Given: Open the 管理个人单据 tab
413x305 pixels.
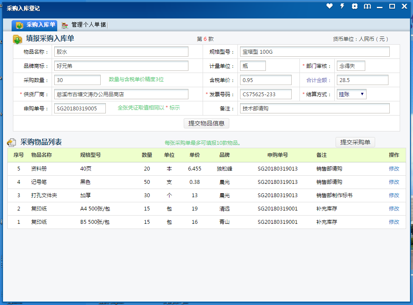Looking at the screenshot, I should point(84,25).
